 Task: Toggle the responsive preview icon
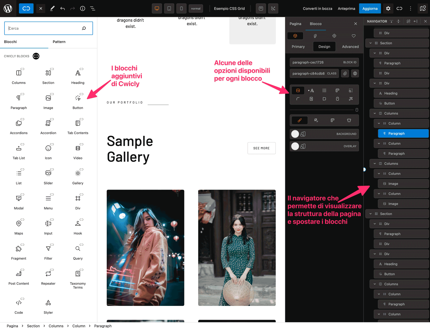tap(261, 8)
